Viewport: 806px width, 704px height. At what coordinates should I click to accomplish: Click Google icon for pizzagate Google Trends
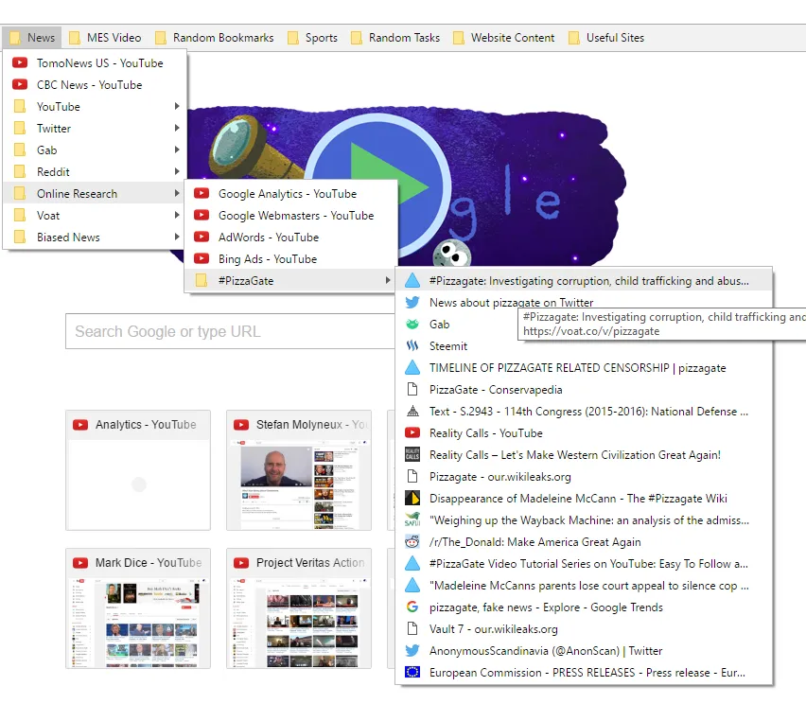click(x=412, y=607)
